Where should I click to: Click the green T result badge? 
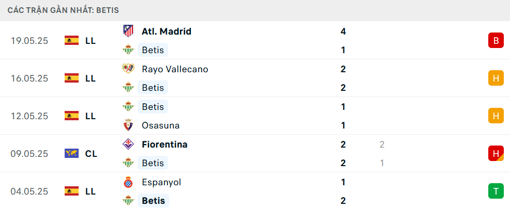(x=496, y=191)
